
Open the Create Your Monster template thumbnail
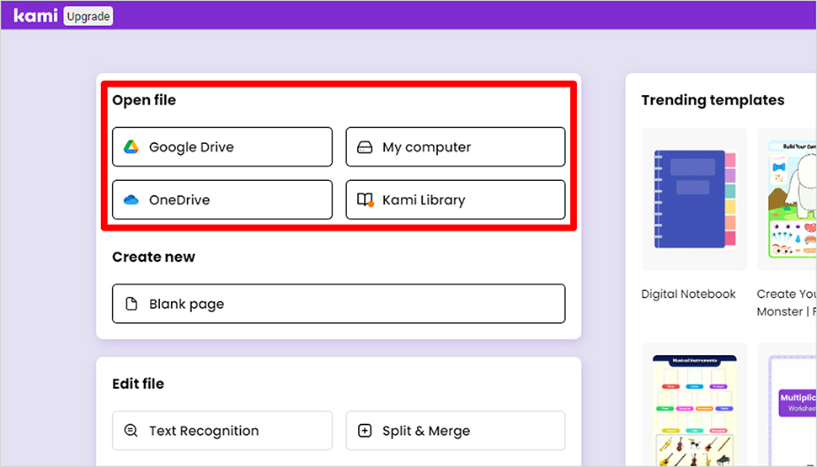788,199
